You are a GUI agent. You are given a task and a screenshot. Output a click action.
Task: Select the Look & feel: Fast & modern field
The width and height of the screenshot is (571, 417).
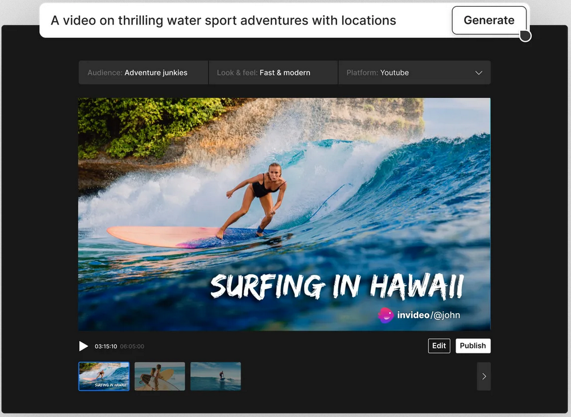point(273,72)
